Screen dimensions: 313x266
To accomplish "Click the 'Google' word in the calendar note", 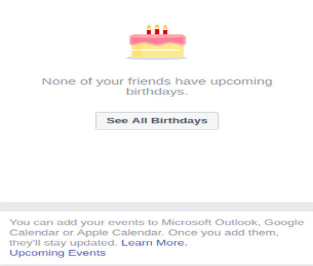I will [x=284, y=223].
